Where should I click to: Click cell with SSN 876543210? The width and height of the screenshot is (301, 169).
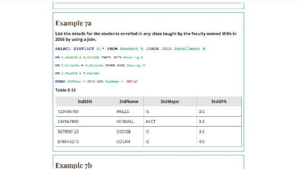coord(68,142)
